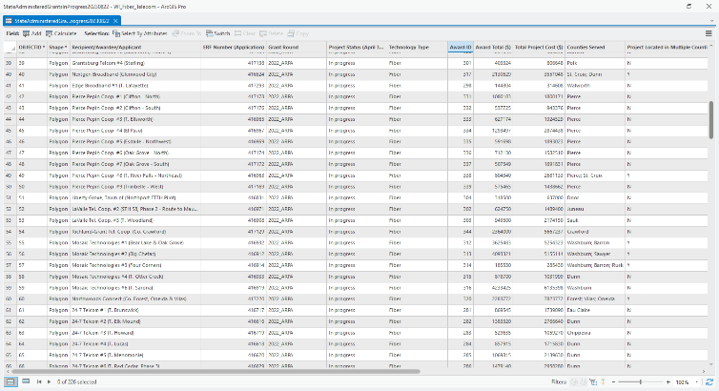Open the table options hamburger menu

(x=709, y=33)
